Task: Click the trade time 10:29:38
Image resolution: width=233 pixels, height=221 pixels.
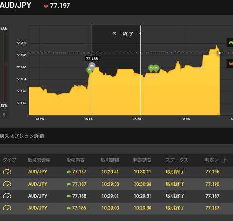Action: click(110, 184)
